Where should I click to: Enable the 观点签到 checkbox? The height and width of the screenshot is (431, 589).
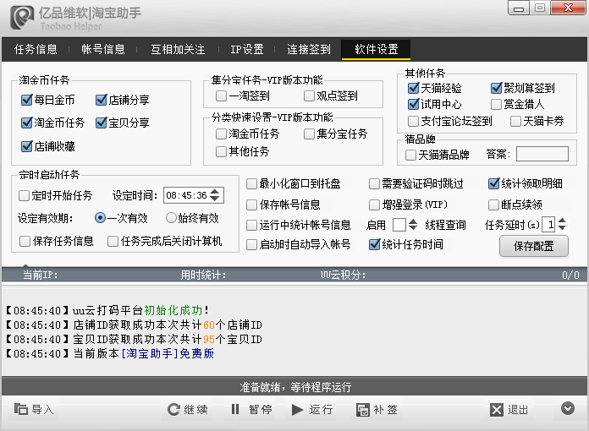click(309, 95)
